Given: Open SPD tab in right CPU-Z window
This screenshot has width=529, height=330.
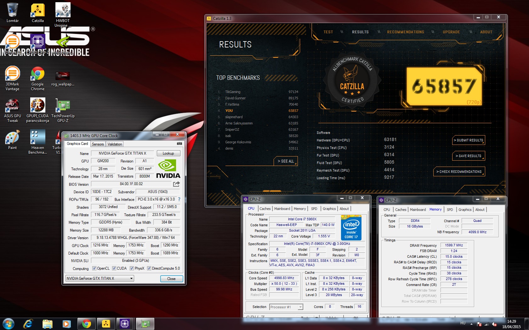Looking at the screenshot, I should pos(450,210).
